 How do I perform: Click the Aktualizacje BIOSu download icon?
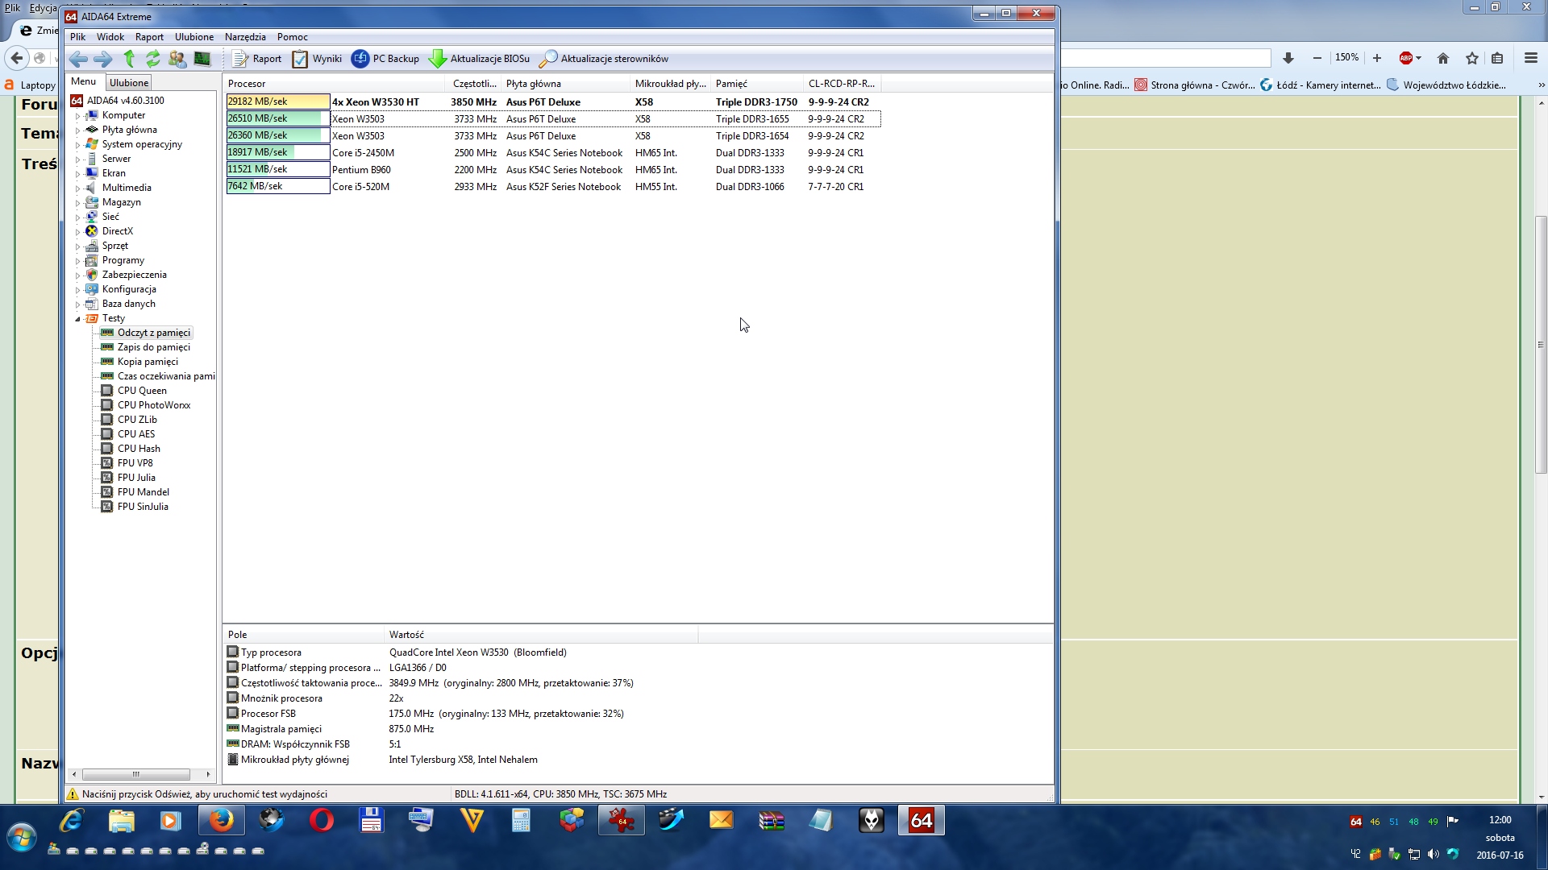[438, 58]
